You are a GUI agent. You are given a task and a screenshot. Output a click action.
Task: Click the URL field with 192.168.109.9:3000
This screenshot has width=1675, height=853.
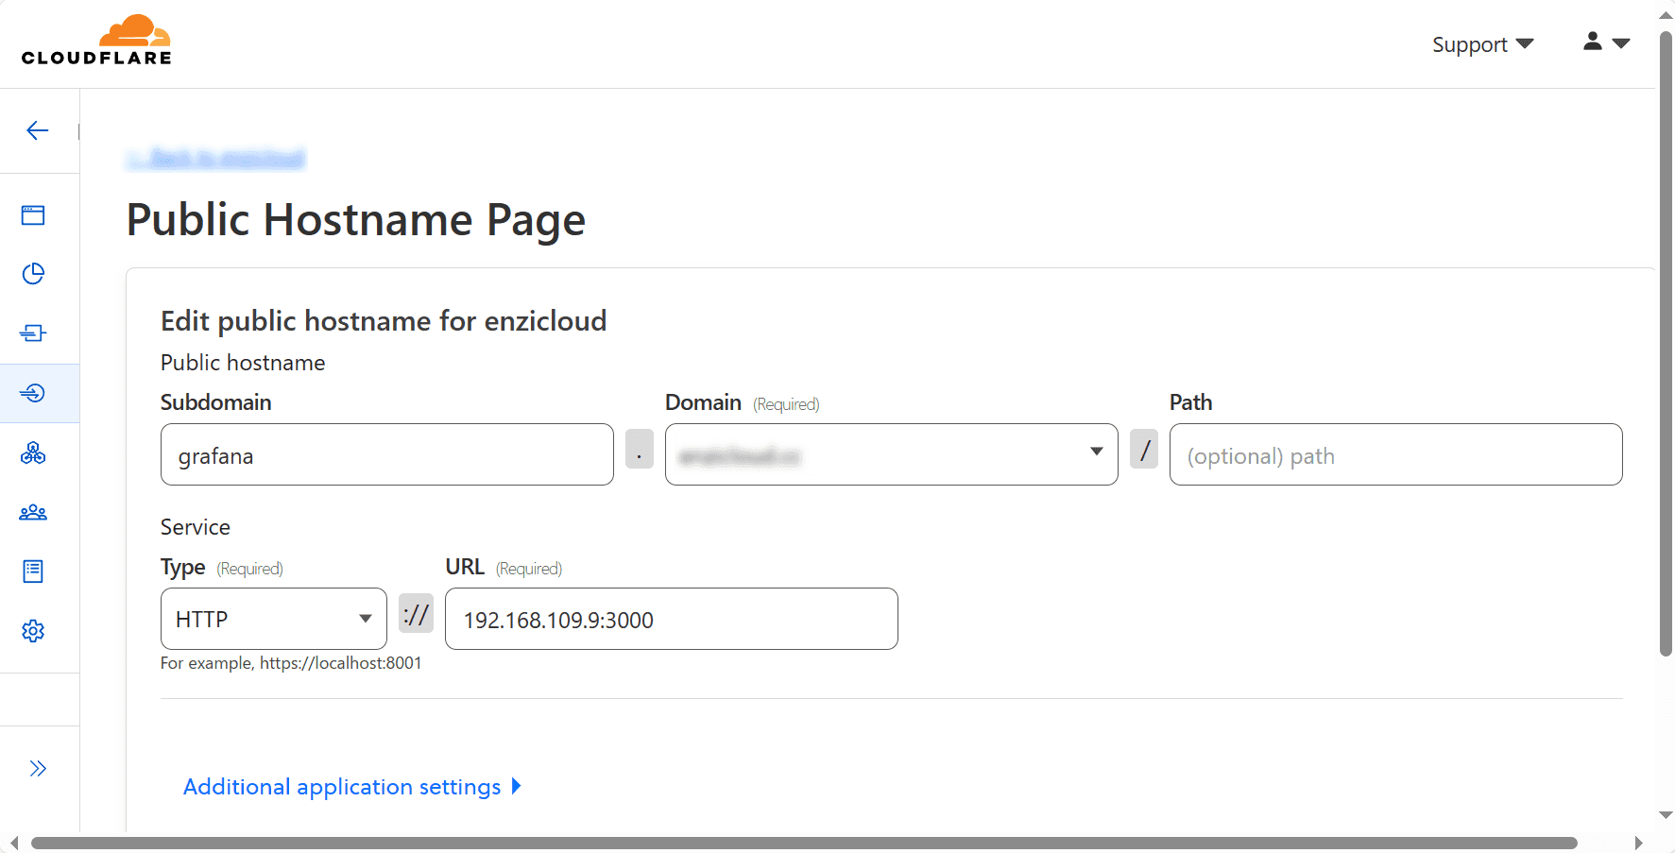pos(671,619)
